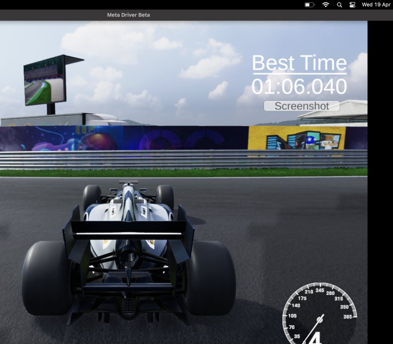
Task: Click the gear number 4 indicator
Action: [315, 337]
